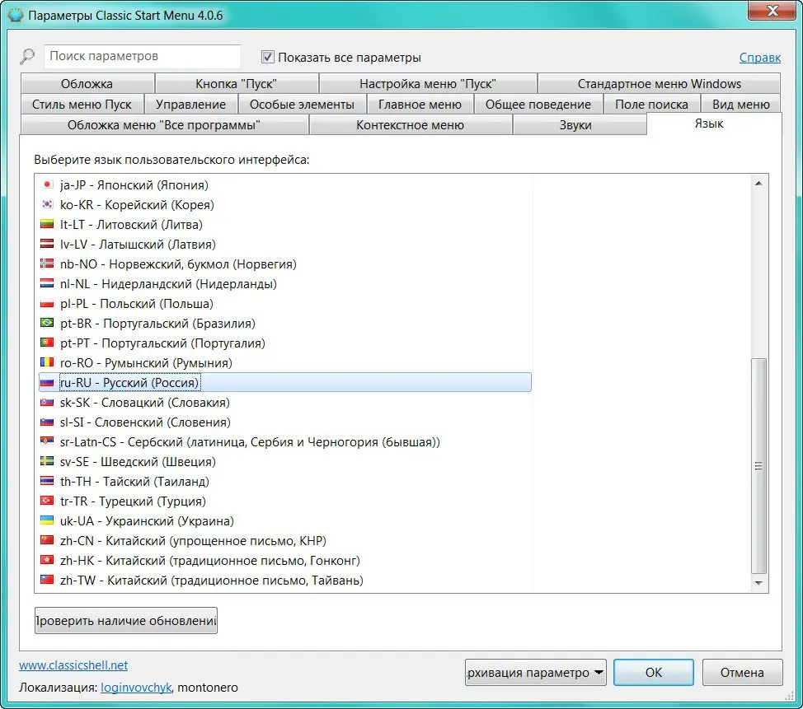Screen dimensions: 803x709
Task: Open the loginvovchyk localization link
Action: point(136,687)
